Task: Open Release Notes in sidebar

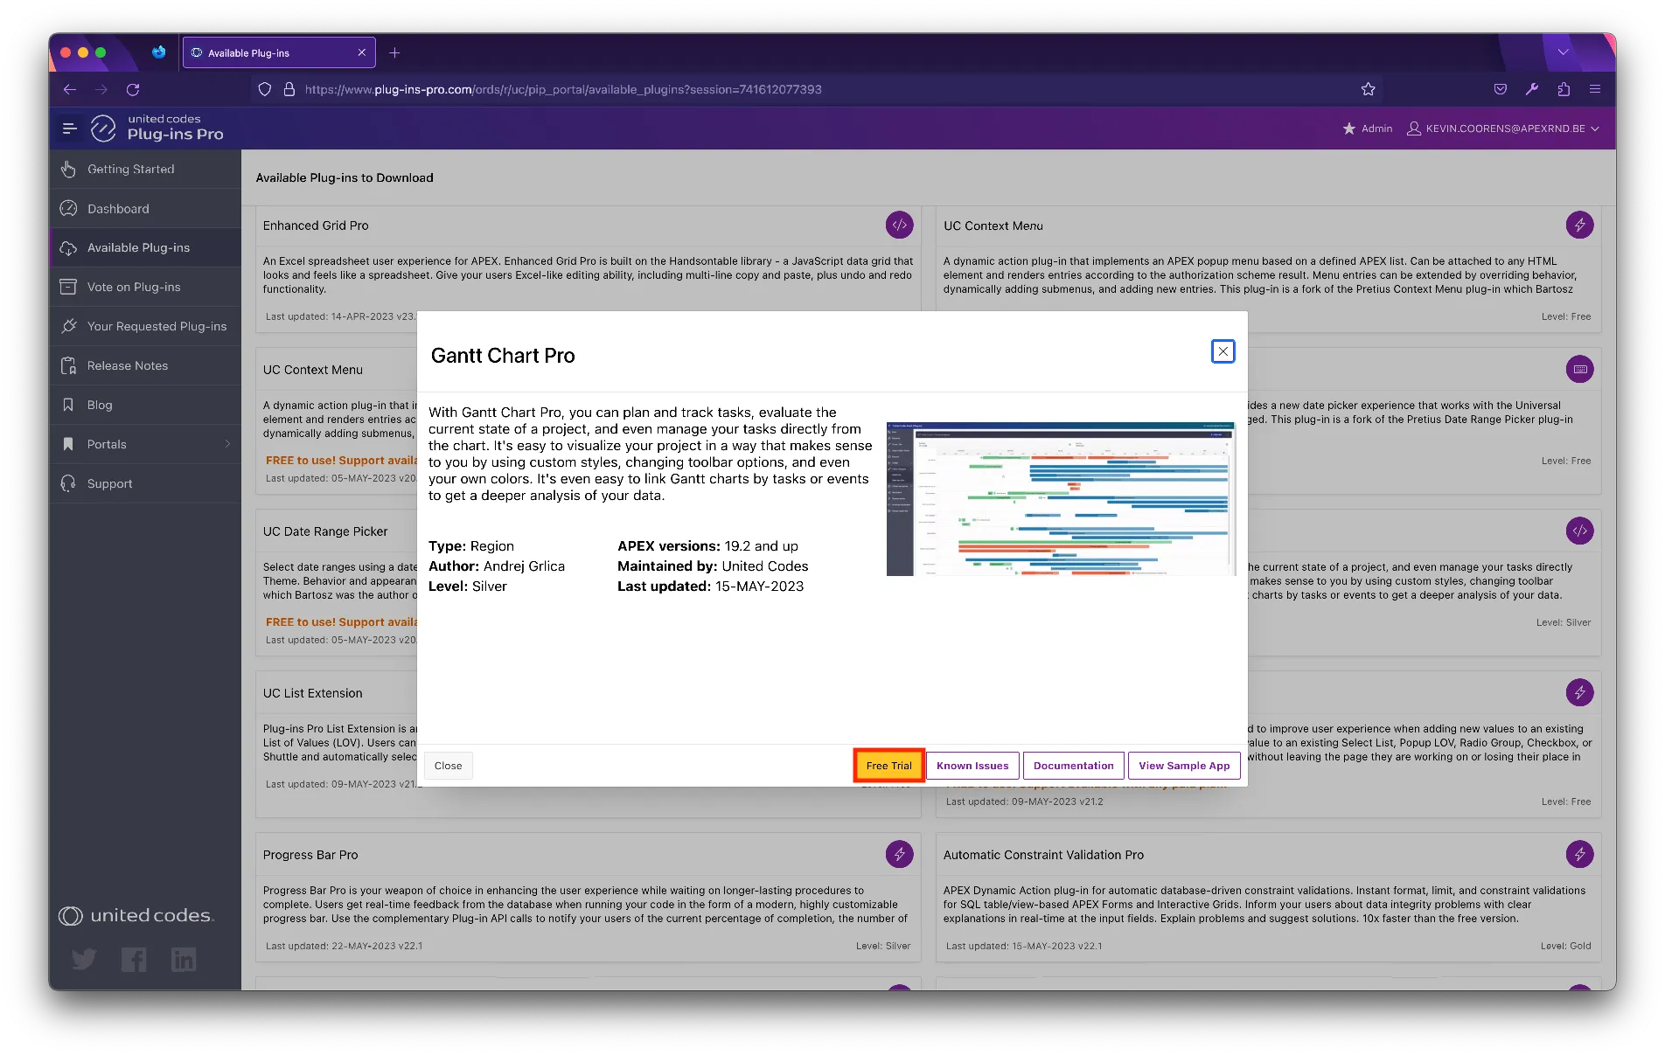Action: (128, 366)
